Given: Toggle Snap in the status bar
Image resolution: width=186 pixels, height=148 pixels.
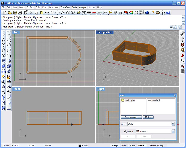Looking at the screenshot, I should tap(115, 145).
